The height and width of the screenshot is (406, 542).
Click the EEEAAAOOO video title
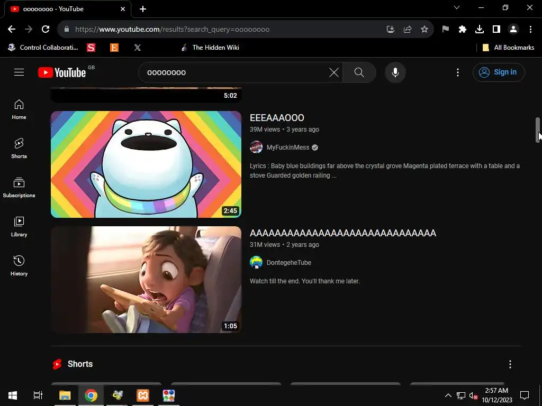click(277, 118)
